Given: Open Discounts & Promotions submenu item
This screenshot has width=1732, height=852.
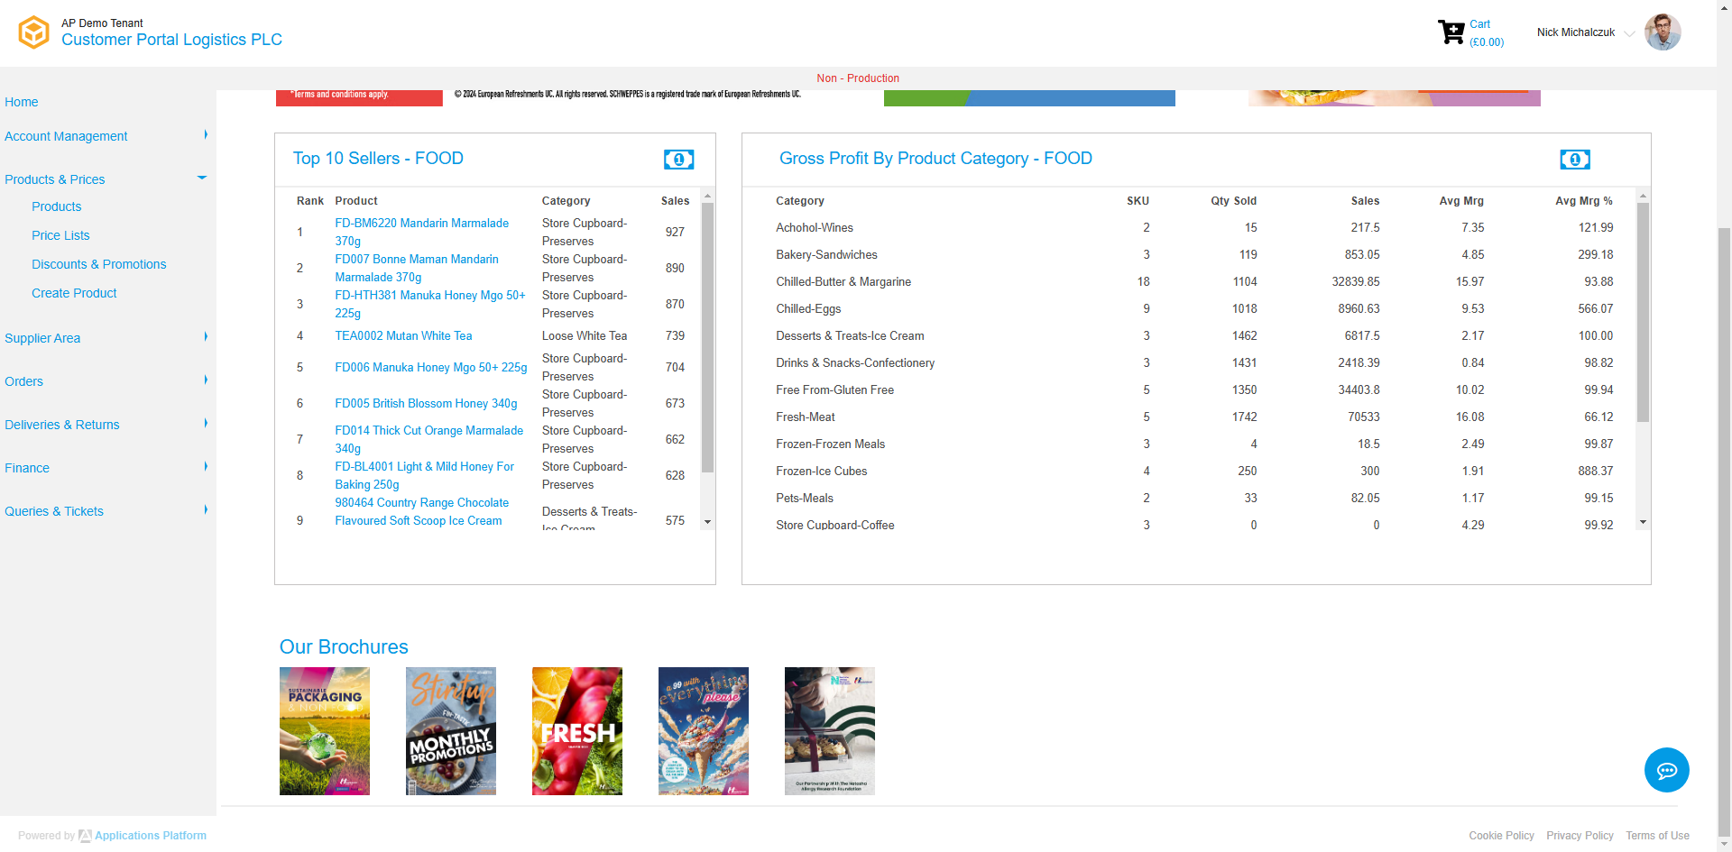Looking at the screenshot, I should tap(98, 264).
